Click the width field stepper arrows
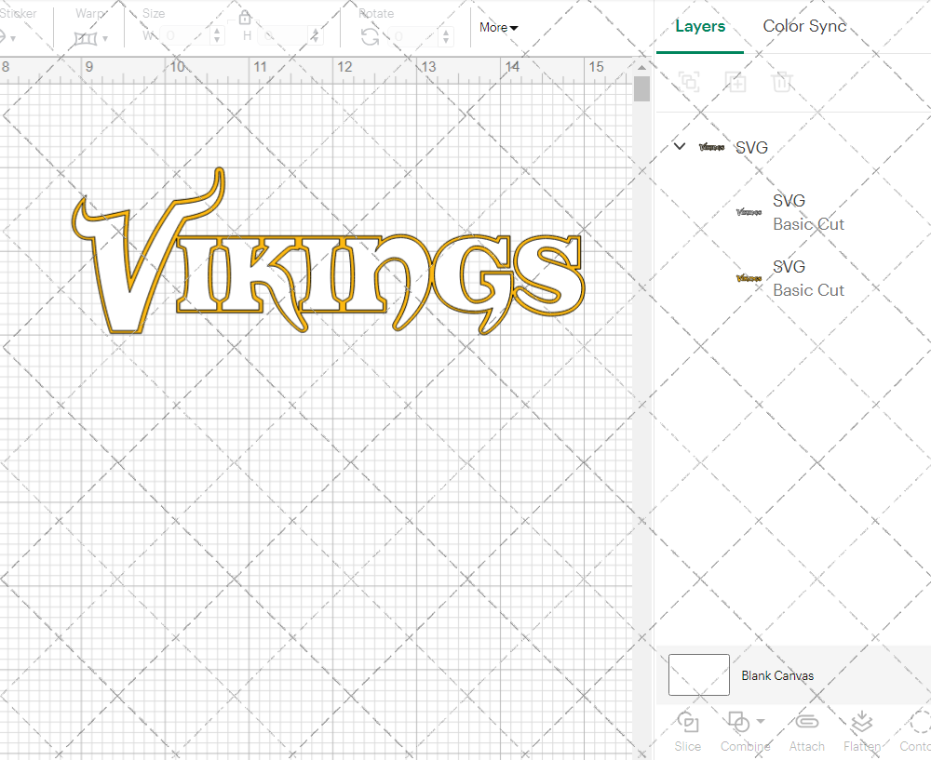Screen dimensions: 931x760 pos(217,35)
